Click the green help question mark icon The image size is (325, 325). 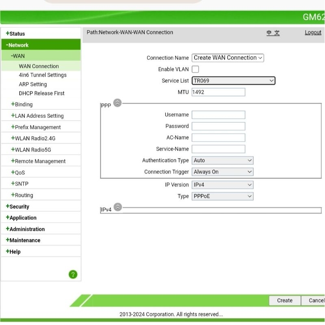(73, 275)
